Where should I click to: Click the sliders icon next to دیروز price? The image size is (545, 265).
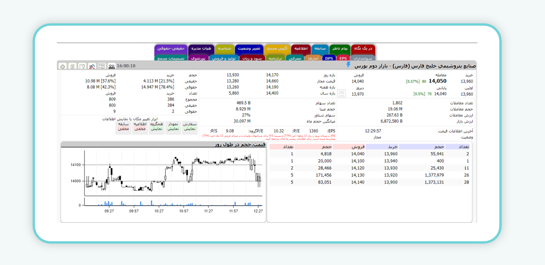pos(341,93)
